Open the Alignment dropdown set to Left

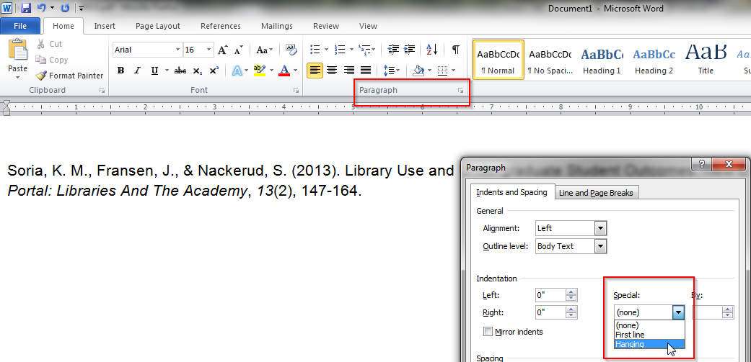tap(601, 228)
